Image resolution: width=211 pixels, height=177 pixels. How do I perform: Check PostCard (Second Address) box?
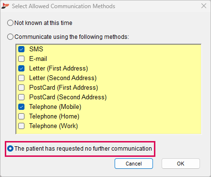[x=21, y=97]
